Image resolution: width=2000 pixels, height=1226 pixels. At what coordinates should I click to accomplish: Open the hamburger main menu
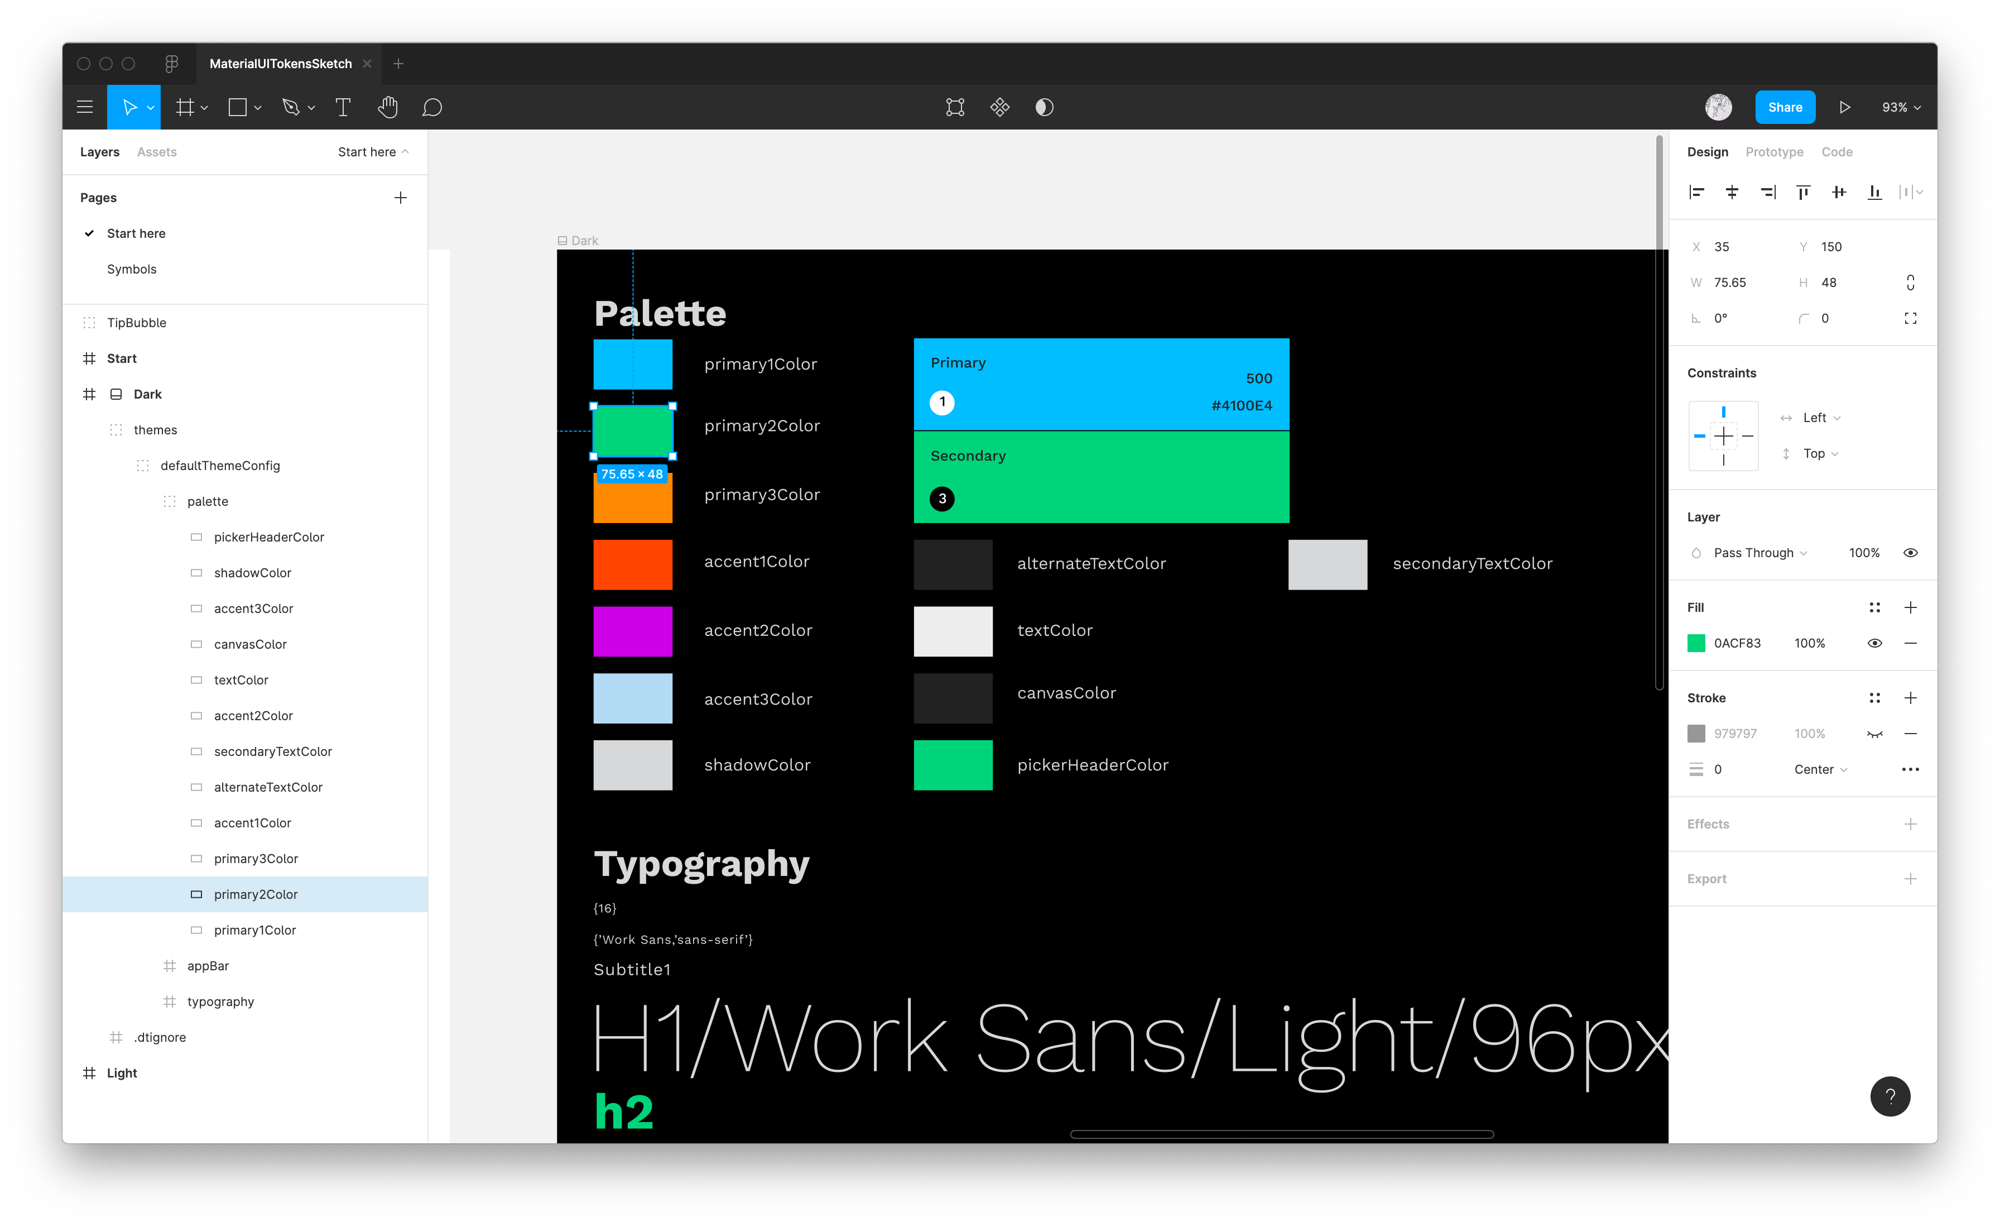coord(84,107)
